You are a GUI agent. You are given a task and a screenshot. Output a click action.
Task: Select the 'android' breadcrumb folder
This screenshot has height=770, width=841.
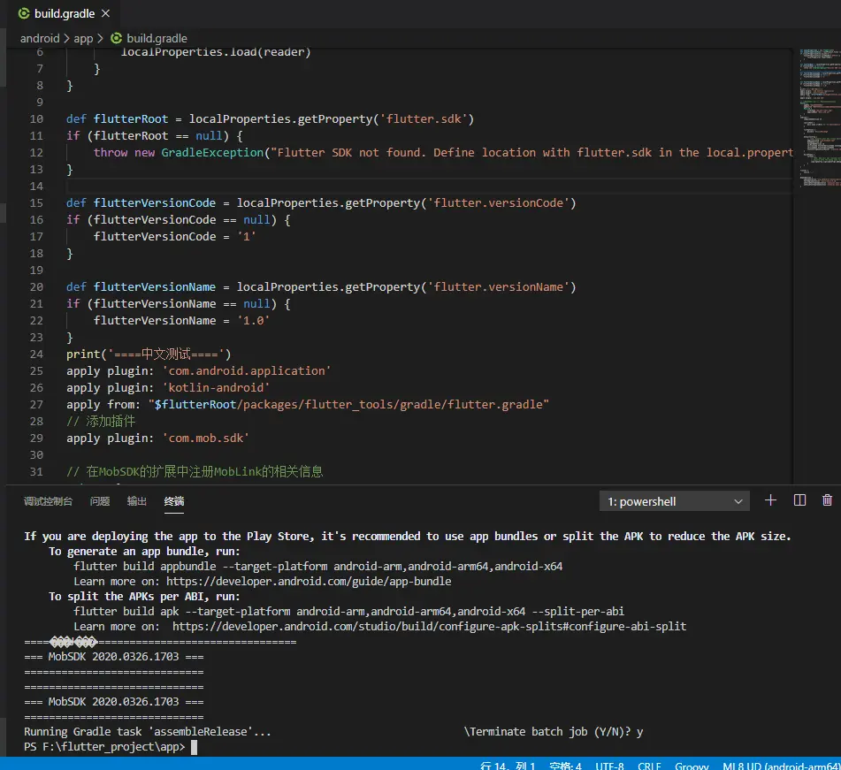(40, 39)
